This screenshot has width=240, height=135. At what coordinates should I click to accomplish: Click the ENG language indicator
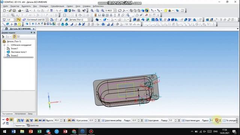click(216, 132)
